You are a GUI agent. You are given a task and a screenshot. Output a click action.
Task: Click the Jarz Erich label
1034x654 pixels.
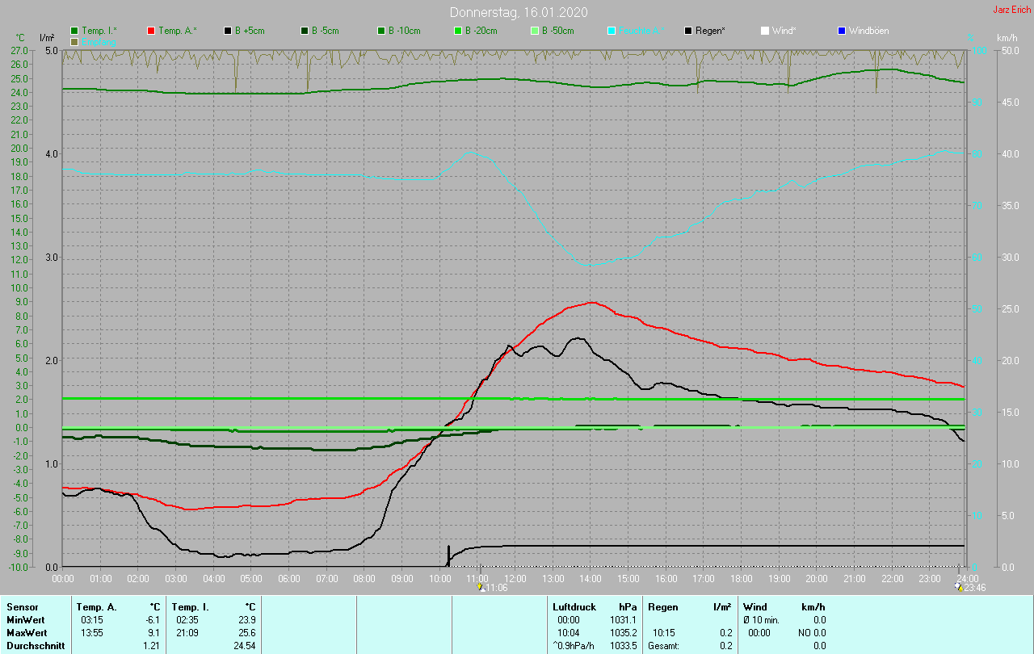pos(1011,10)
